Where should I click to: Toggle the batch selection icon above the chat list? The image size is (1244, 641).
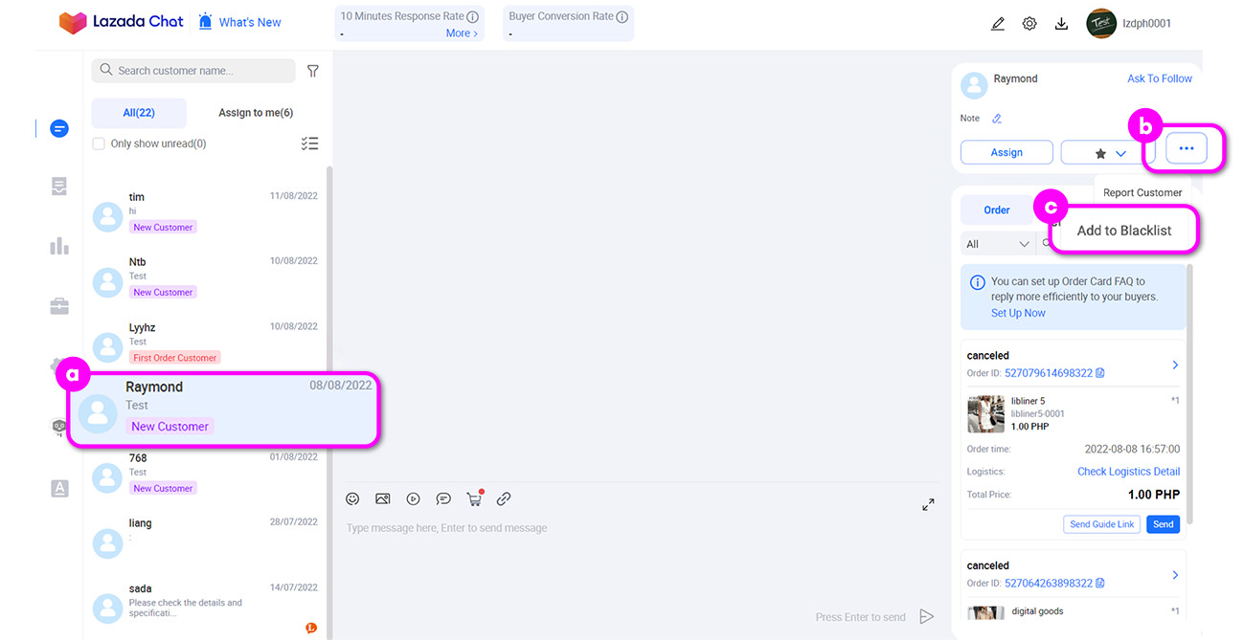309,143
